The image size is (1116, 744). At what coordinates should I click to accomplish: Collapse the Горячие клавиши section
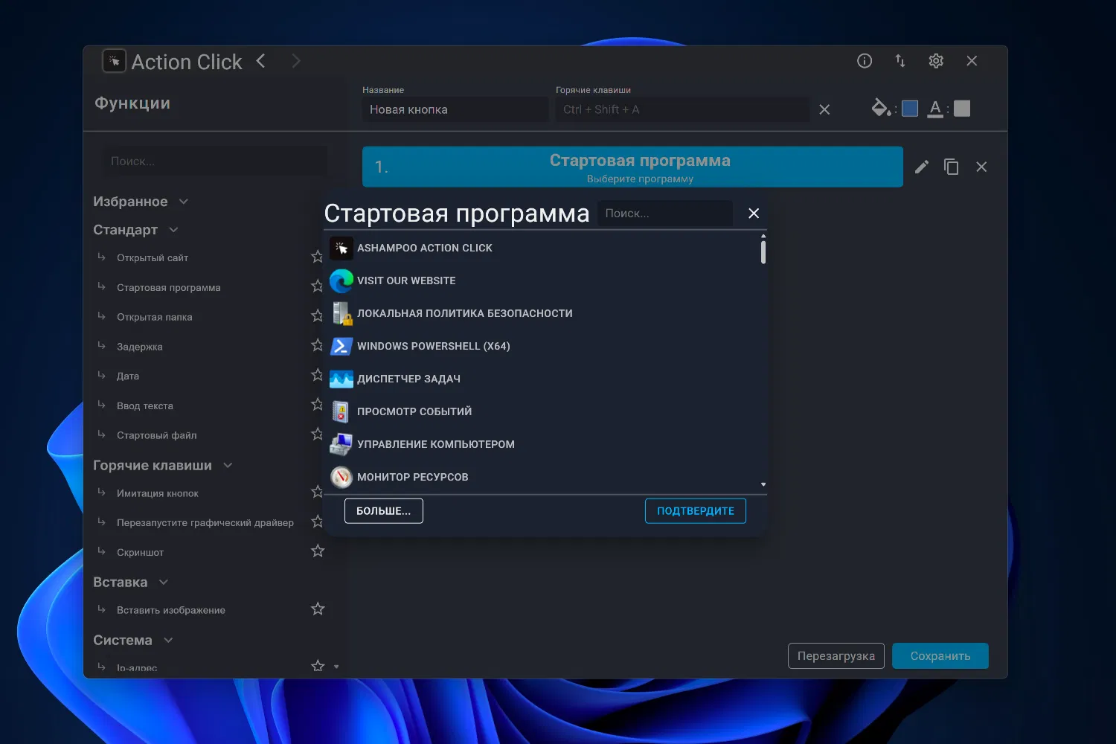pos(228,466)
